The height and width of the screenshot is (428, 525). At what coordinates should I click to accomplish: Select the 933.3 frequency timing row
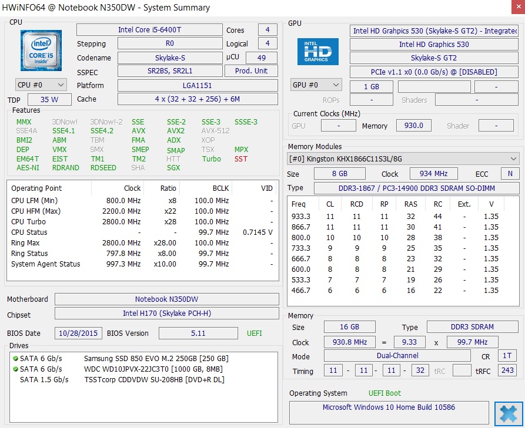[403, 217]
